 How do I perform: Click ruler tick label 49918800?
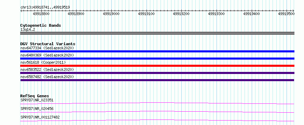pyautogui.click(x=41, y=14)
